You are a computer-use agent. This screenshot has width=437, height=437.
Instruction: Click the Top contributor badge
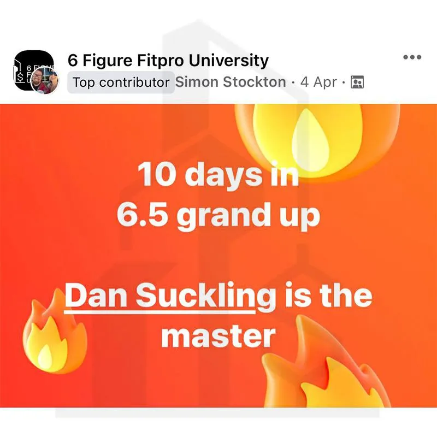121,82
